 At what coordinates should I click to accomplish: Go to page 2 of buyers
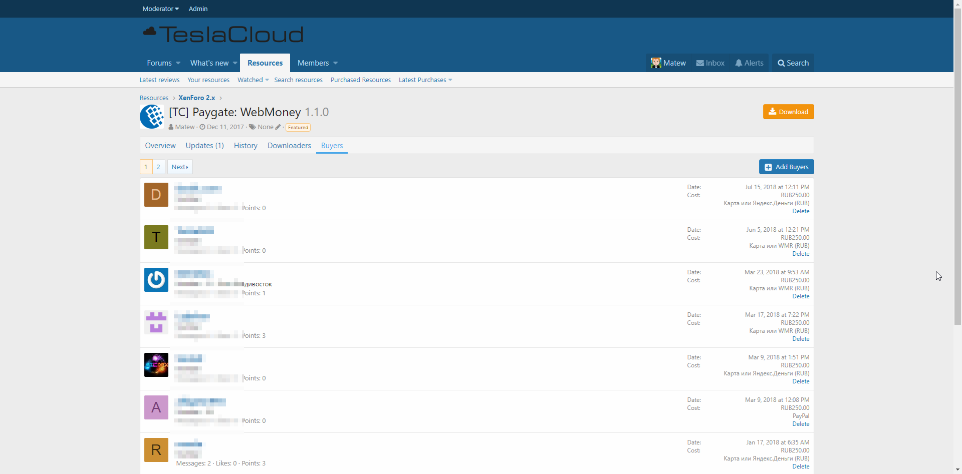(158, 167)
